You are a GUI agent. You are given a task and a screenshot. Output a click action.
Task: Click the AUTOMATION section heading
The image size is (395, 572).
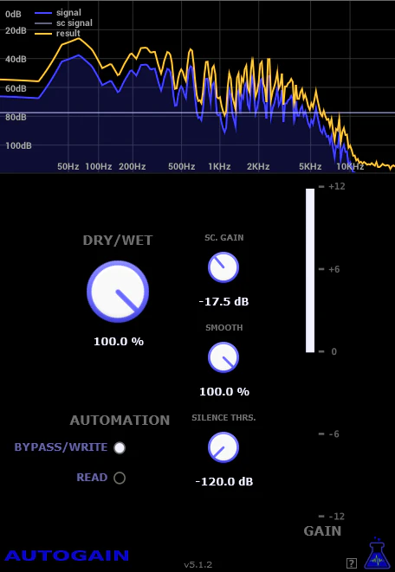coord(120,421)
